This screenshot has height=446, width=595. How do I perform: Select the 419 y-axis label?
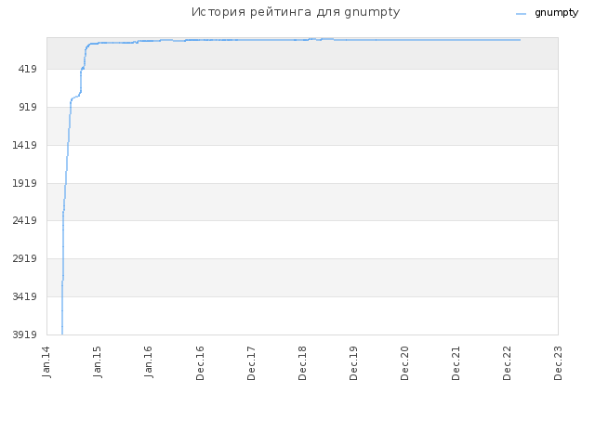click(x=28, y=69)
